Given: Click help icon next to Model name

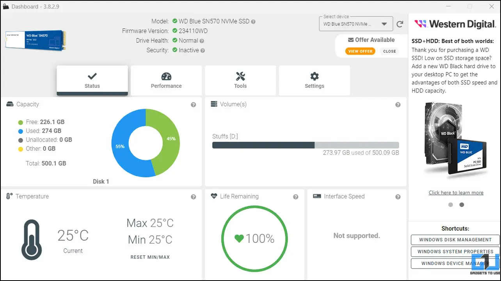Looking at the screenshot, I should click(253, 21).
